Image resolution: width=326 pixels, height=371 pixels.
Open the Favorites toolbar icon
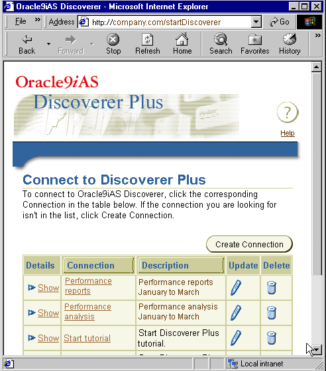(x=255, y=40)
